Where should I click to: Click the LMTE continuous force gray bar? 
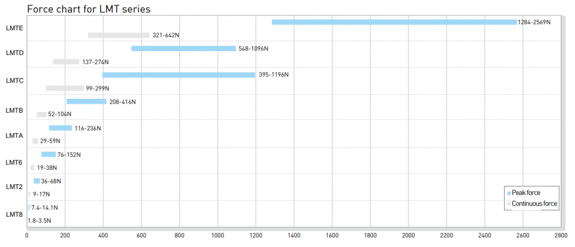click(x=119, y=35)
